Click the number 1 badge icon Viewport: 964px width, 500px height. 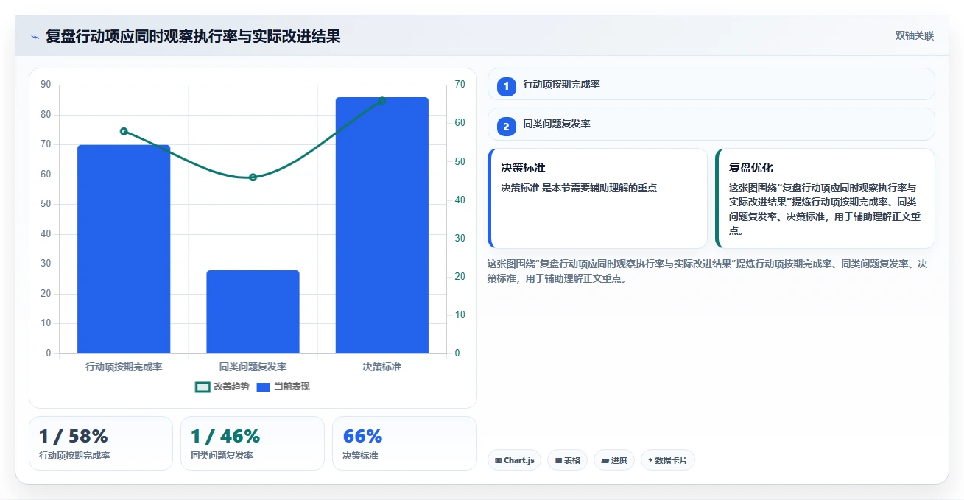[x=506, y=86]
